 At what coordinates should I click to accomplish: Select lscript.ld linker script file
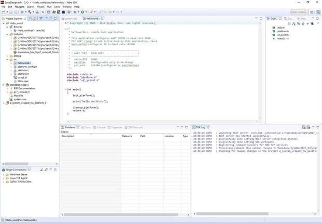23,77
